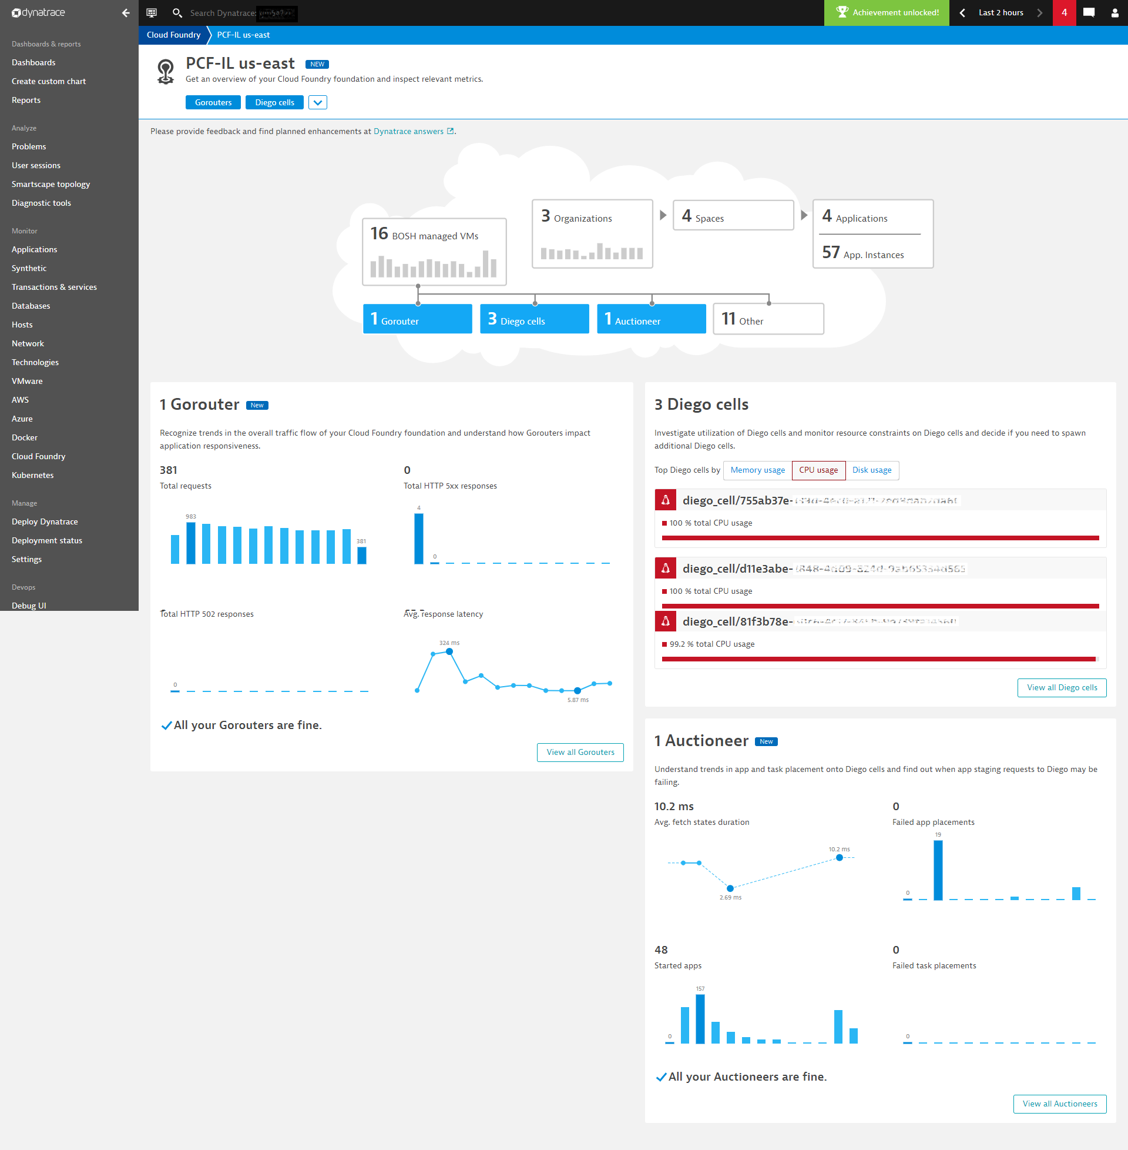This screenshot has height=1150, width=1128.
Task: Open User sessions in sidebar
Action: click(36, 165)
